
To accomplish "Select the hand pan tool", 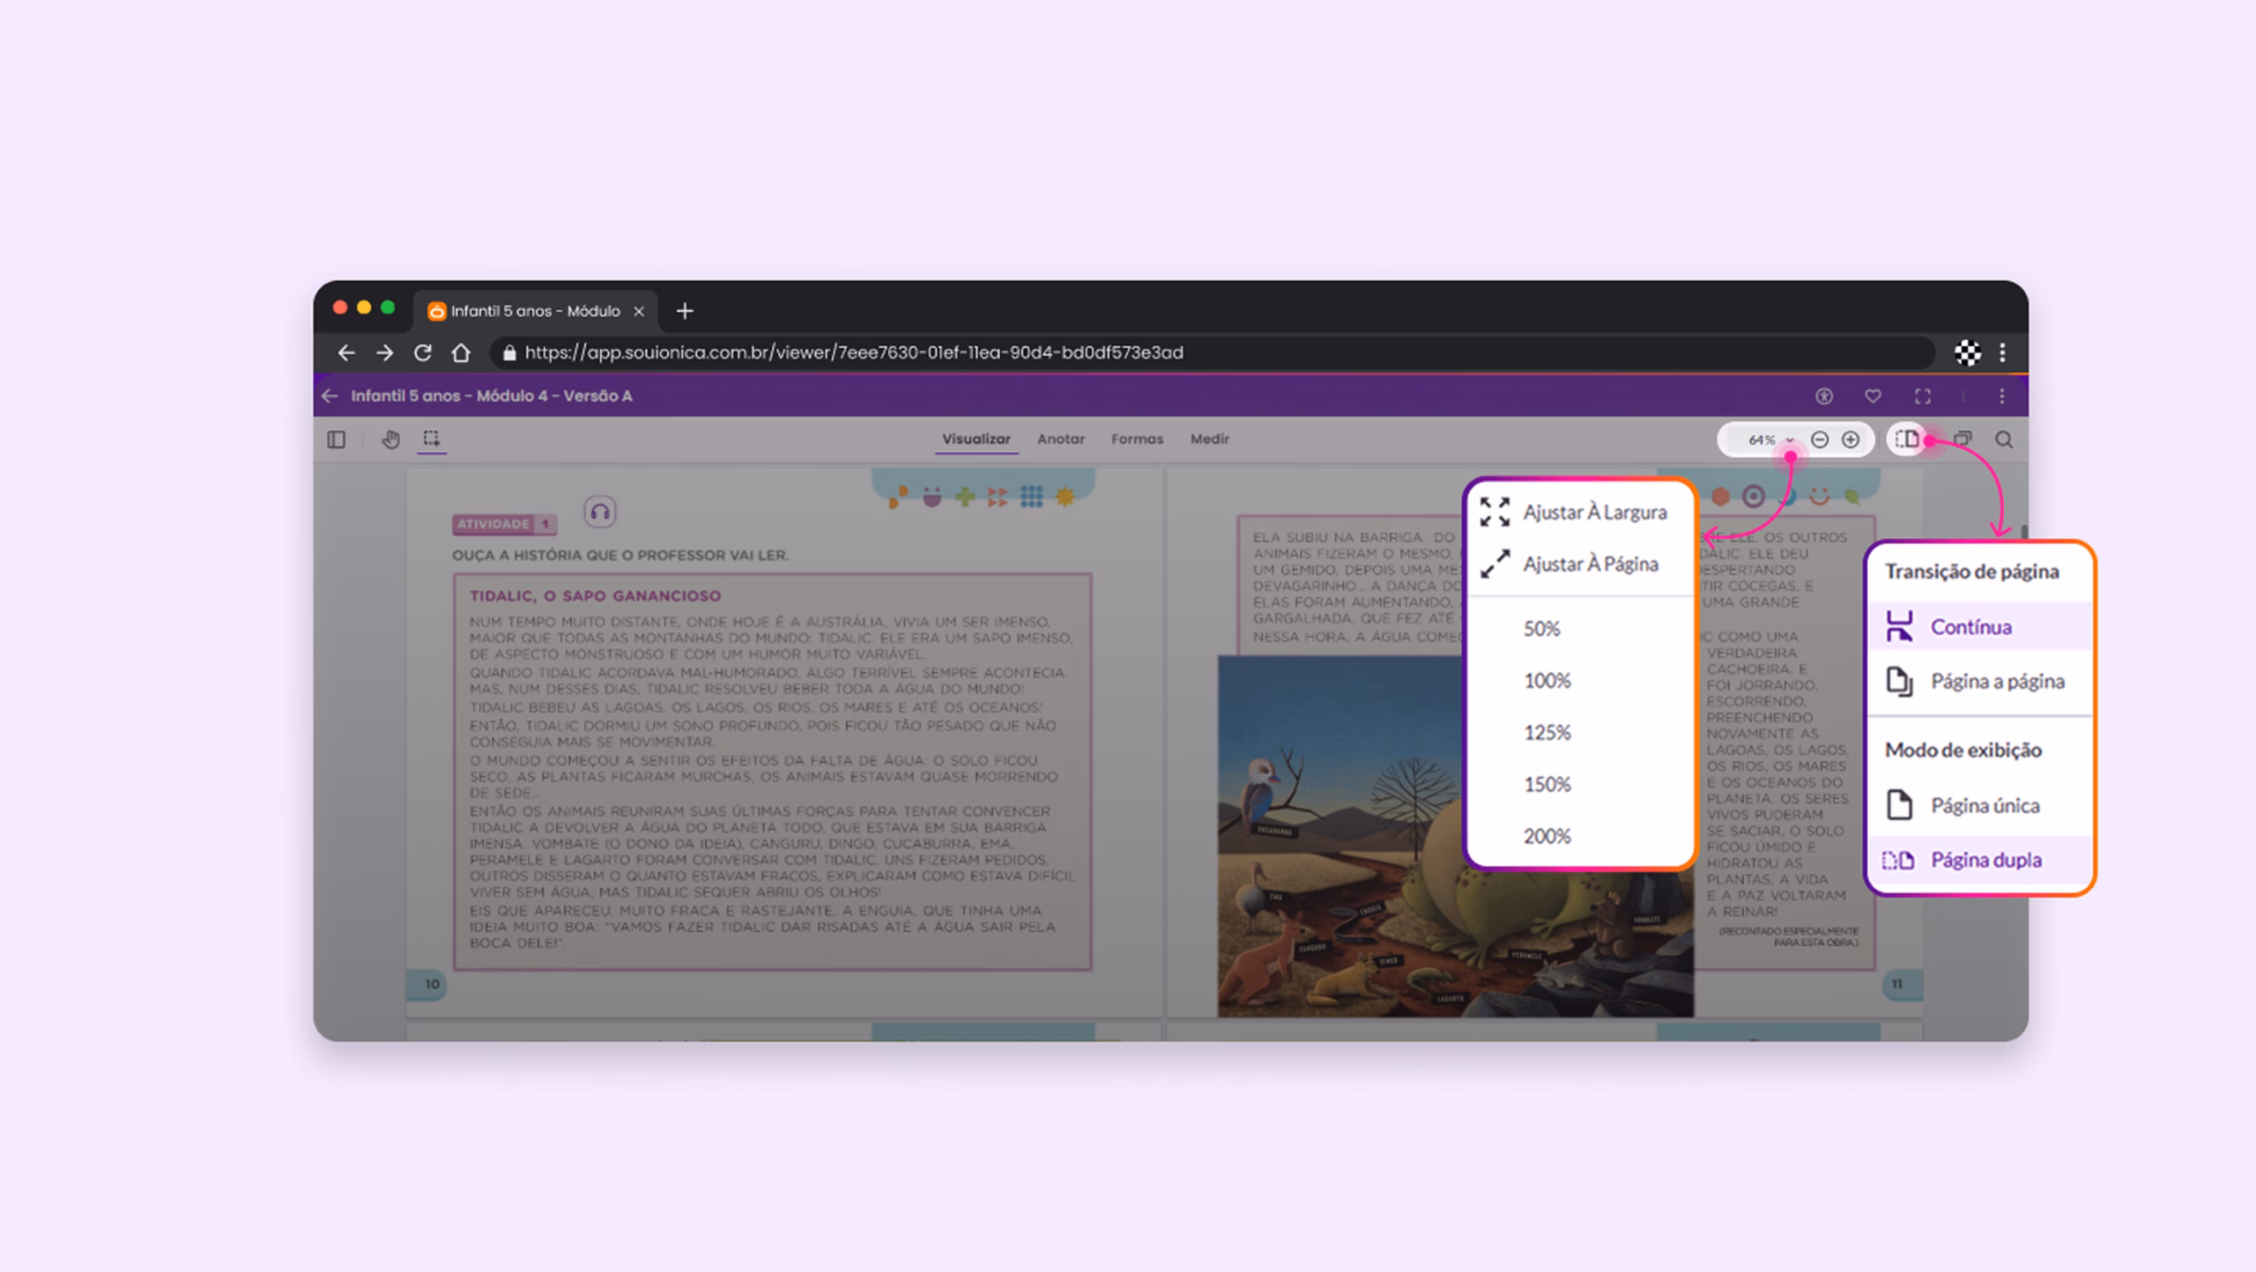I will click(x=390, y=440).
